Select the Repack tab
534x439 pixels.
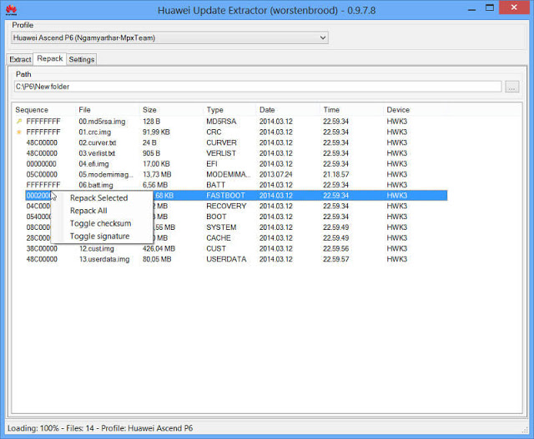click(50, 58)
